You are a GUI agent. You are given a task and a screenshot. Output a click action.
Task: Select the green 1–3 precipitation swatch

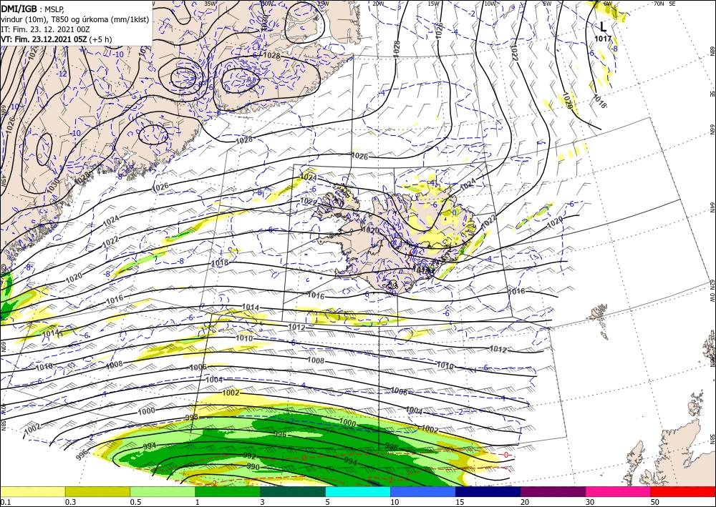click(x=228, y=491)
